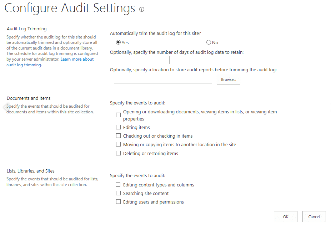Open the 'Learn more about audit log trimming' link

pyautogui.click(x=77, y=59)
